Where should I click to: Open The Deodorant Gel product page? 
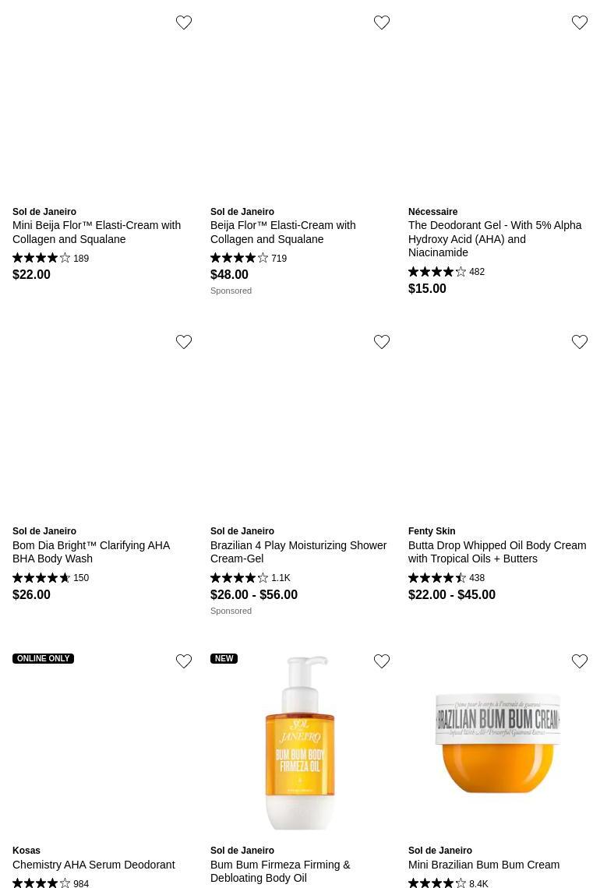[495, 238]
